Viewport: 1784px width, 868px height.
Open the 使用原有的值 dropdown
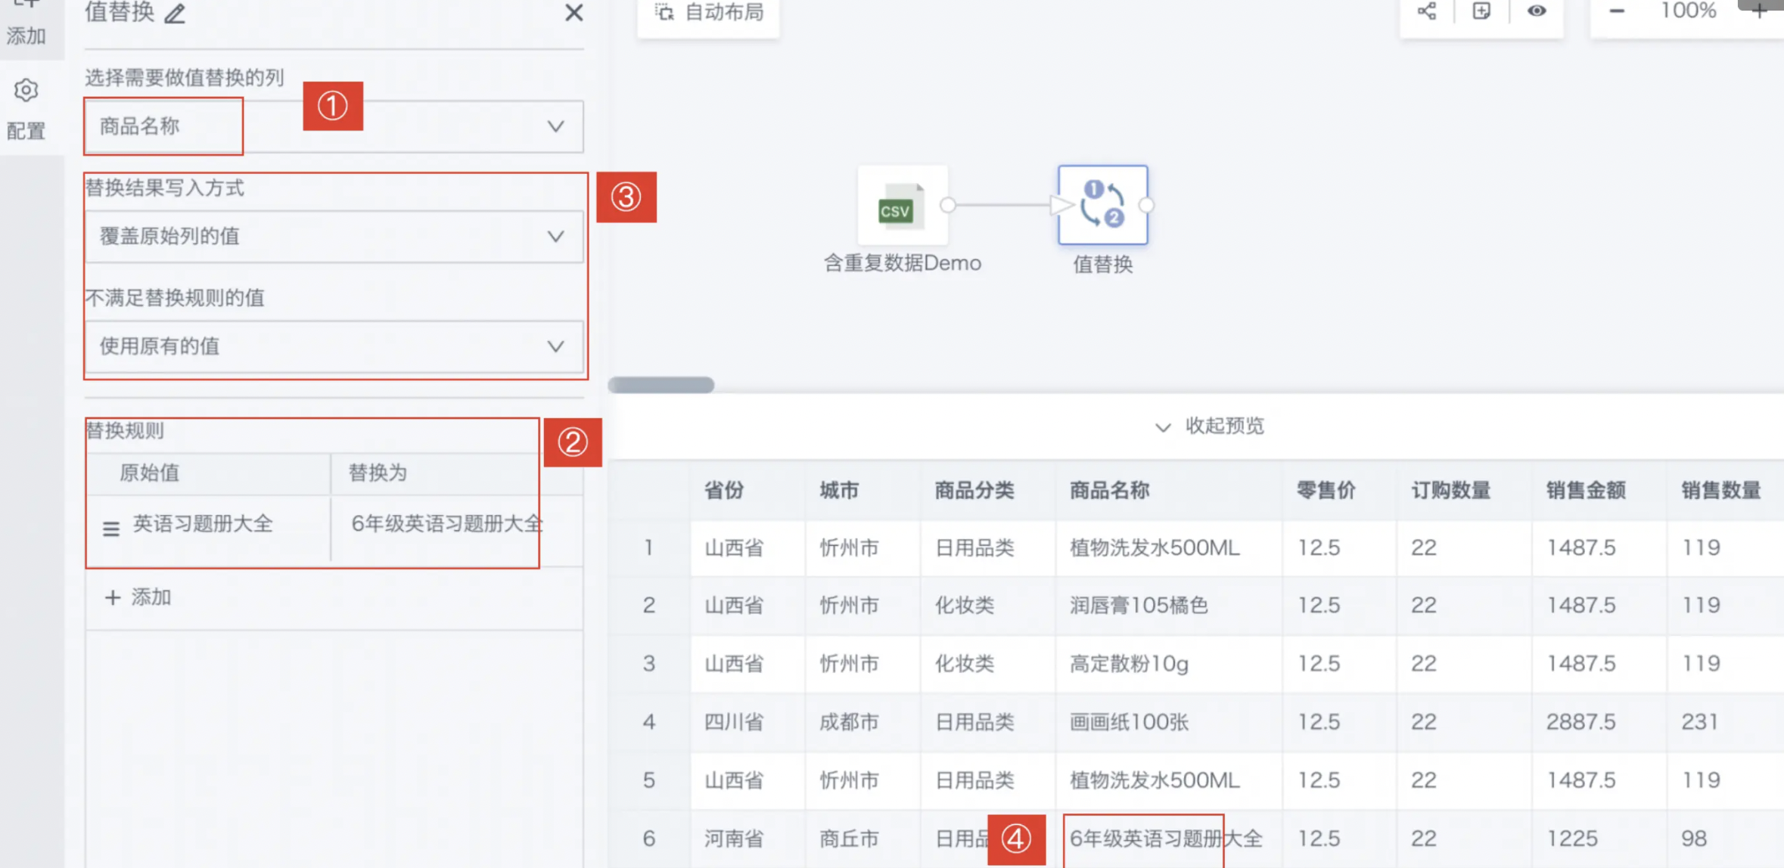point(334,346)
